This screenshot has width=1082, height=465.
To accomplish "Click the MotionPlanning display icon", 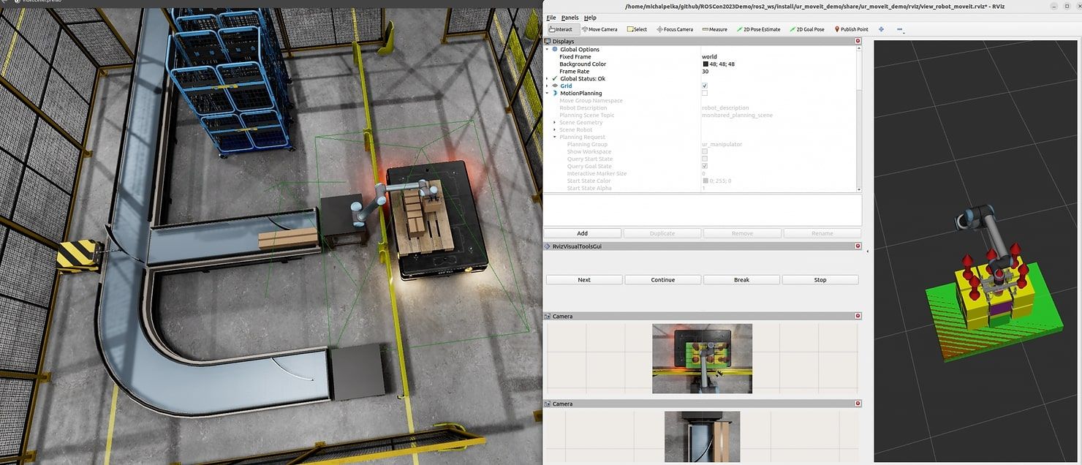I will pyautogui.click(x=555, y=93).
